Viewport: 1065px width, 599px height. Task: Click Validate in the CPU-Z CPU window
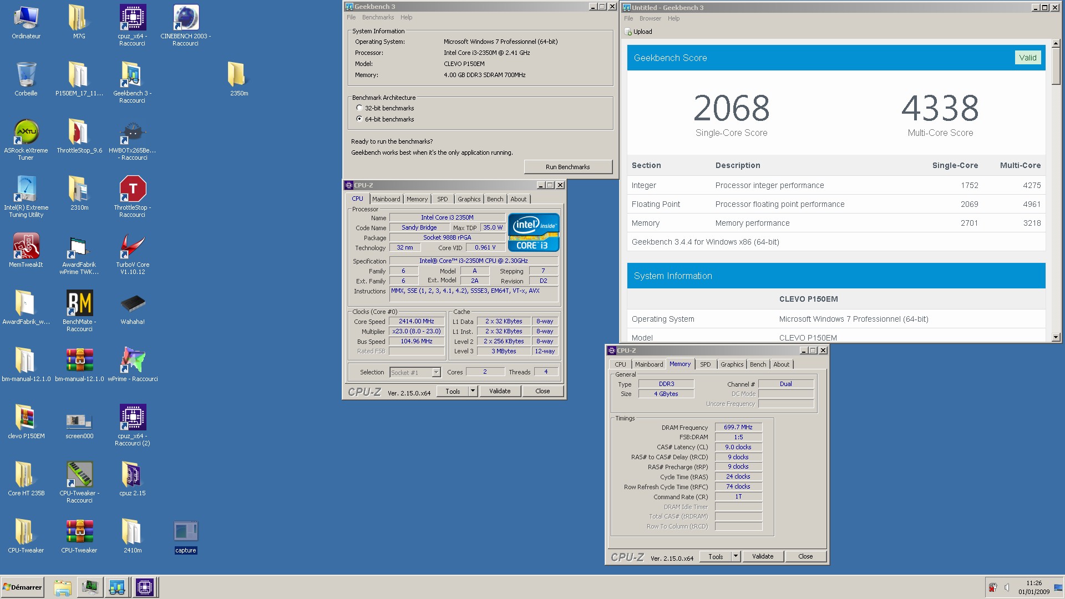[x=500, y=391]
